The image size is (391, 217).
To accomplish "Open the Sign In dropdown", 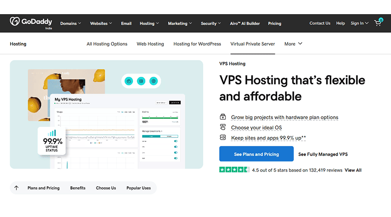I will pos(359,23).
